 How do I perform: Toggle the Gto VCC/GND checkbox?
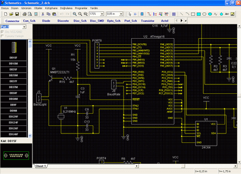coord(2,32)
